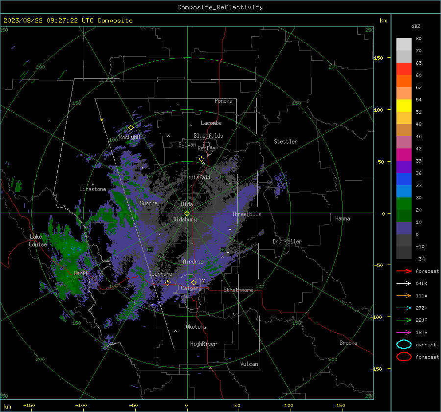Select the light gray 80 dBZ swatch
The image size is (441, 412).
pos(404,44)
